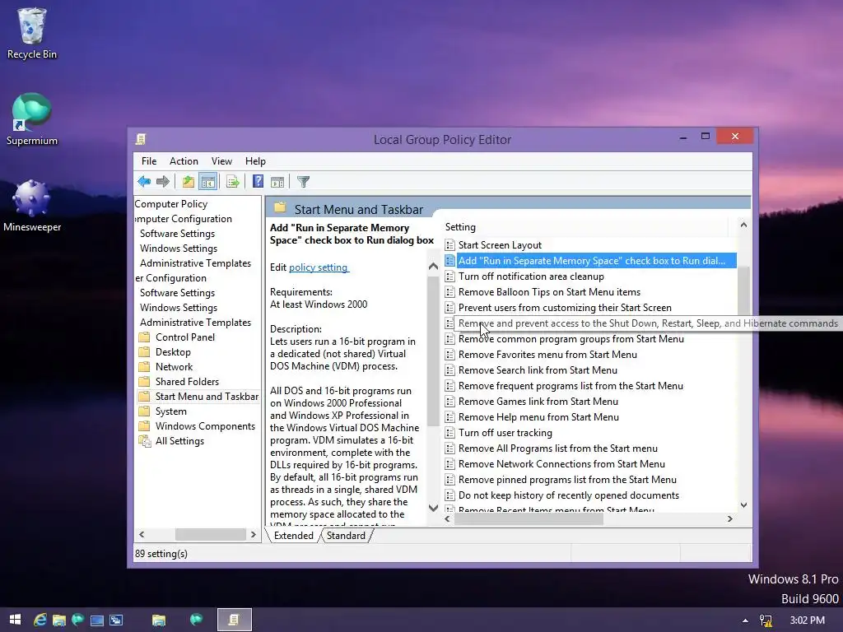This screenshot has width=843, height=632.
Task: Click the policy icon beside Start Screen Layout
Action: point(450,245)
